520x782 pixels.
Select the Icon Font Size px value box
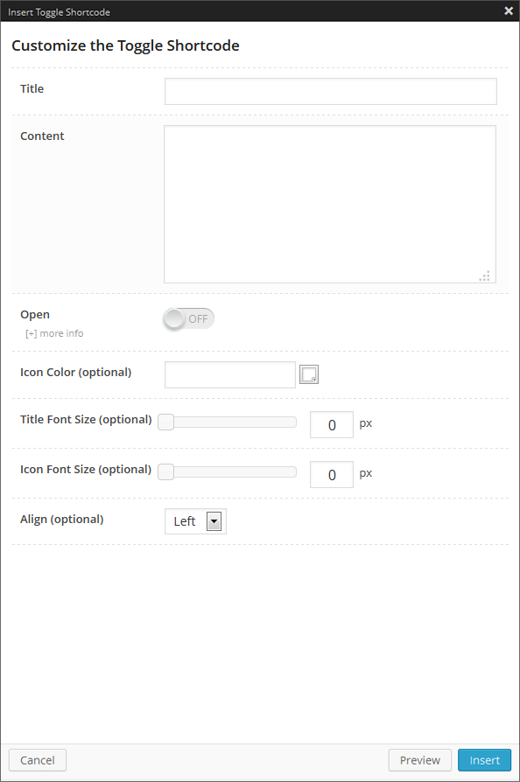332,475
